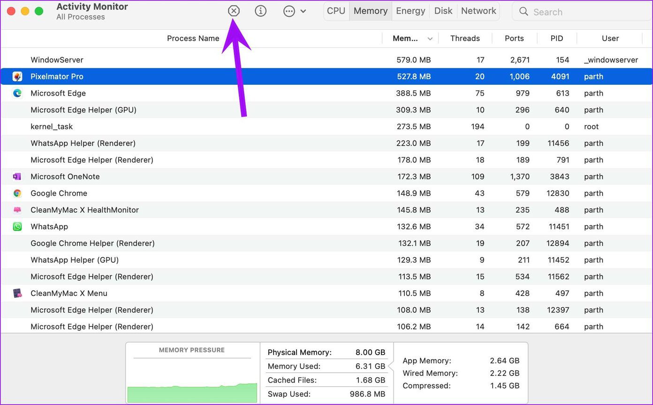Sort by Memory column header
Image resolution: width=653 pixels, height=405 pixels.
click(405, 38)
